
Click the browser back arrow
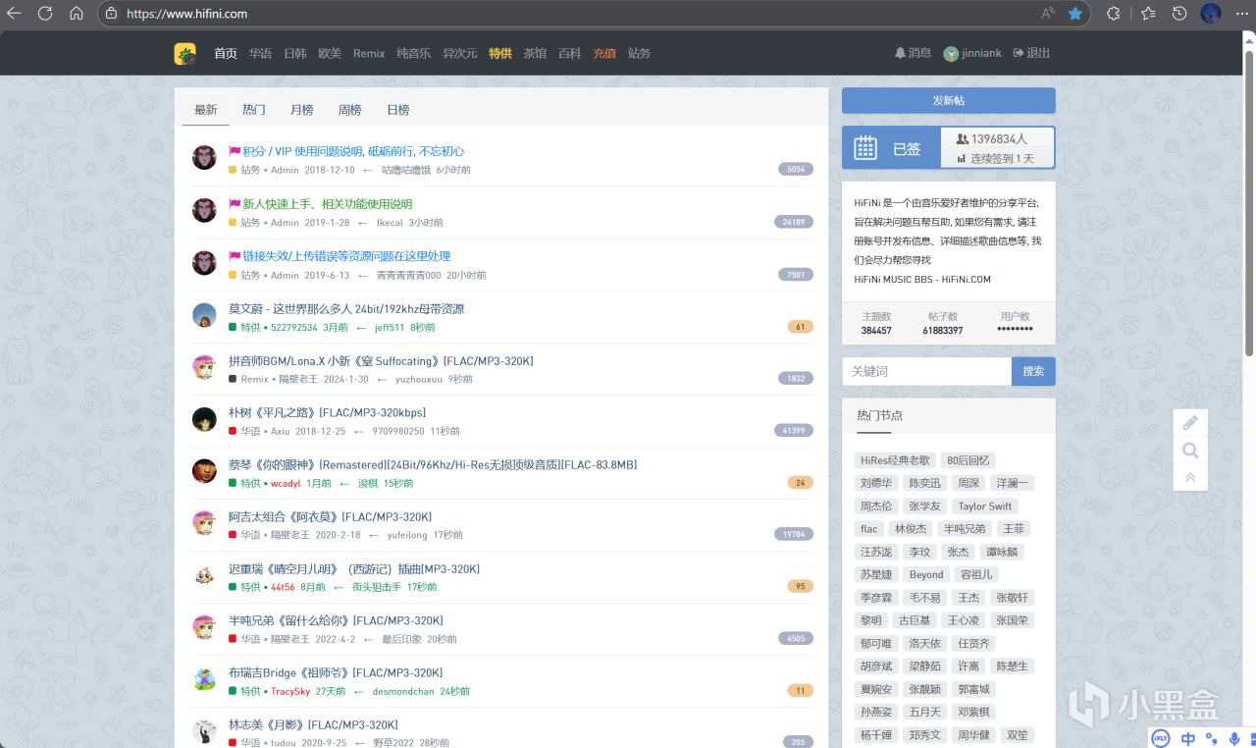[14, 14]
